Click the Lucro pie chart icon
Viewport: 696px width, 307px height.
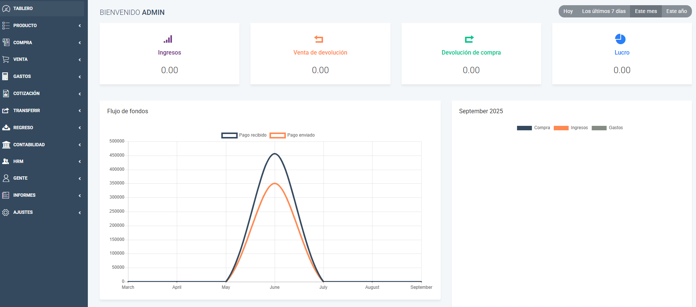[x=620, y=39]
